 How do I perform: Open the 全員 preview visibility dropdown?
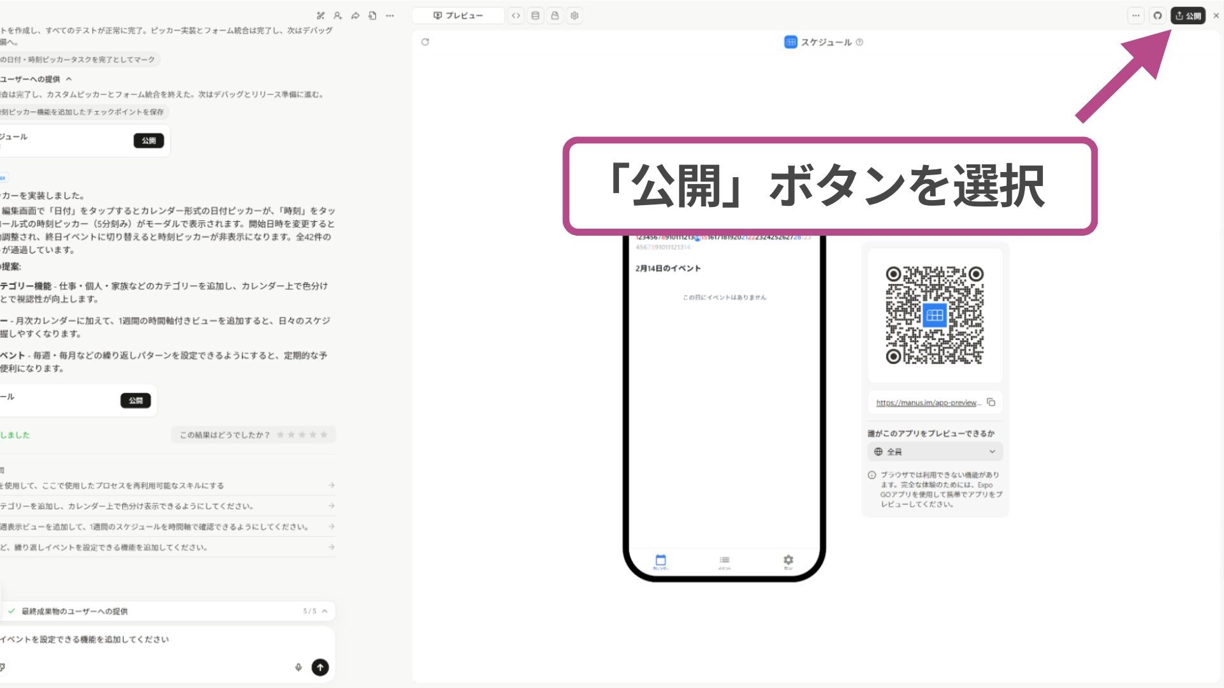(935, 451)
